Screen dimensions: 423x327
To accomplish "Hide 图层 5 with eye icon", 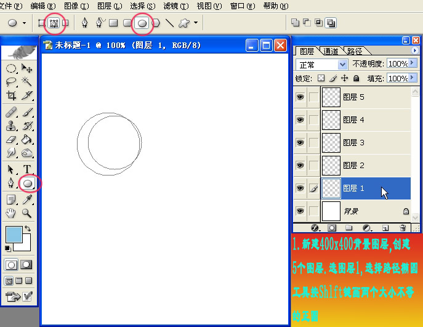I will [300, 97].
